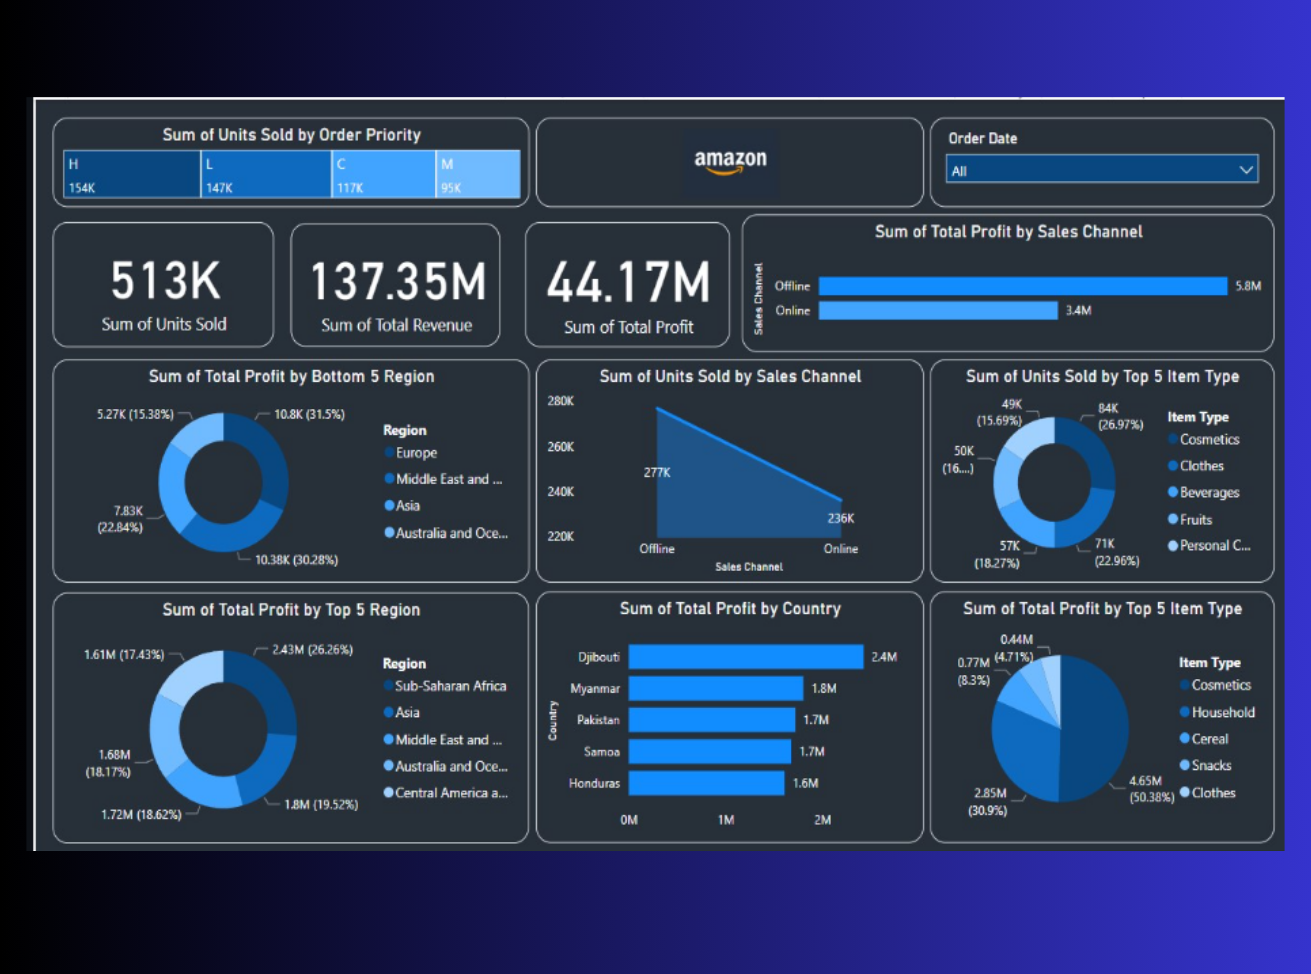Click the 44.17M Total Profit card

tap(628, 285)
